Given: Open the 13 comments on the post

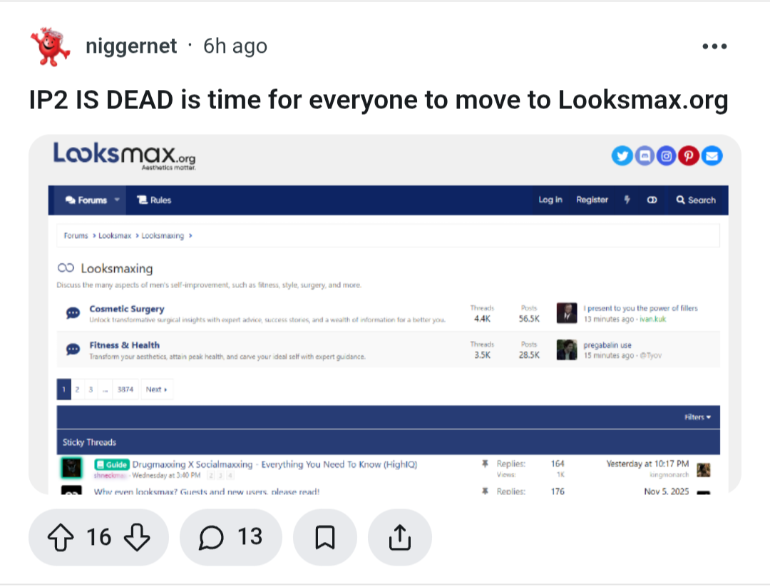Looking at the screenshot, I should click(x=231, y=537).
